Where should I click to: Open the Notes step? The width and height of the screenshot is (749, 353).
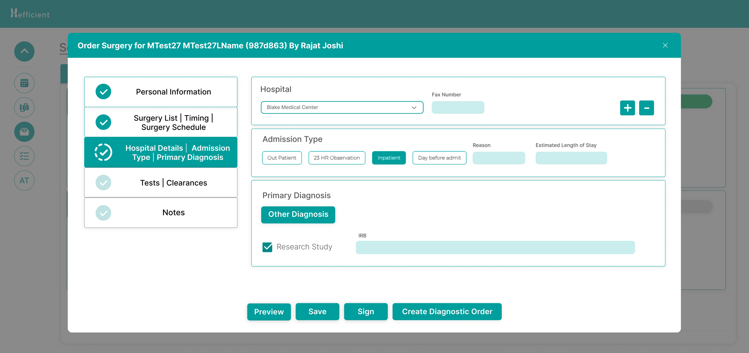pos(161,213)
